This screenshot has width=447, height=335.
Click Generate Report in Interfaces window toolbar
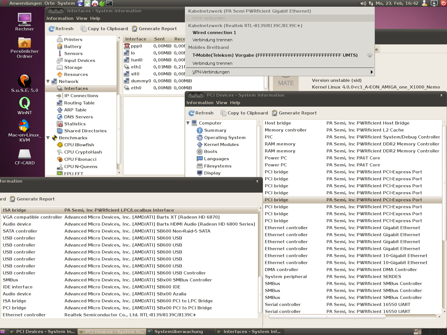pos(154,29)
